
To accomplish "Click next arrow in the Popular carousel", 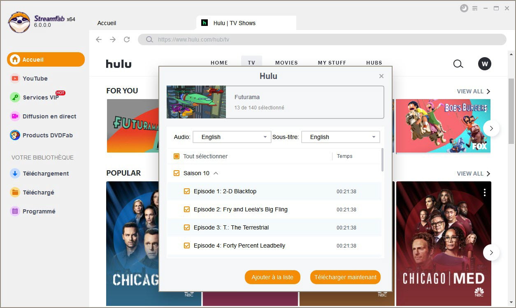I will 491,252.
